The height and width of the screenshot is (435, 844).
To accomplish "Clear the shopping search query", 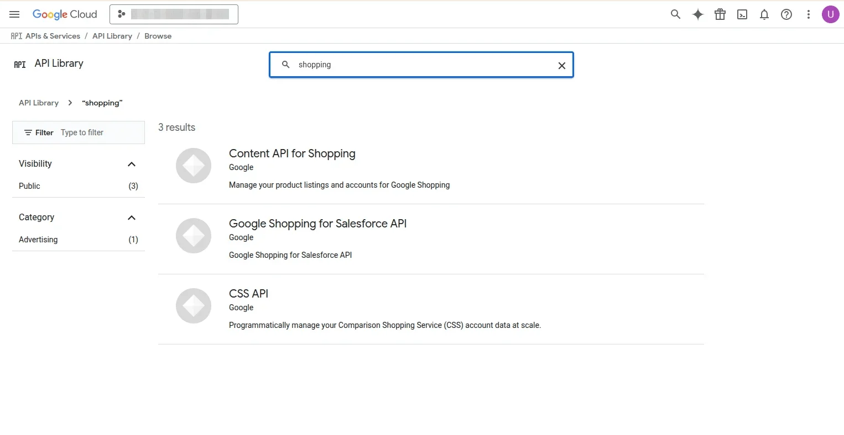I will click(x=561, y=65).
